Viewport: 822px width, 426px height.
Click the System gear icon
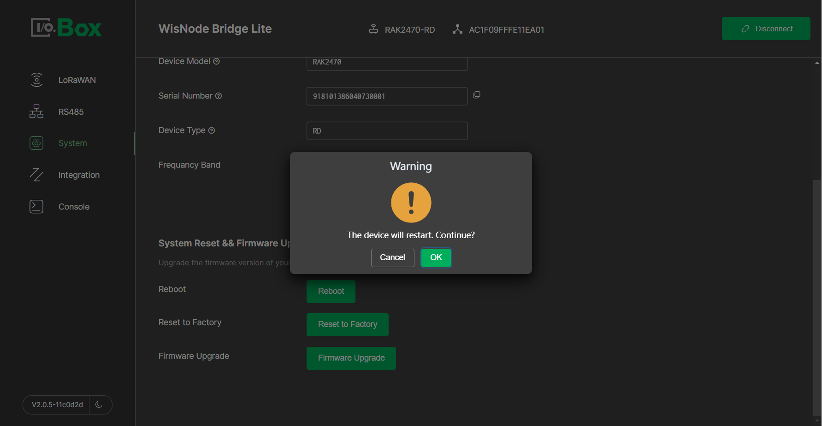point(36,143)
